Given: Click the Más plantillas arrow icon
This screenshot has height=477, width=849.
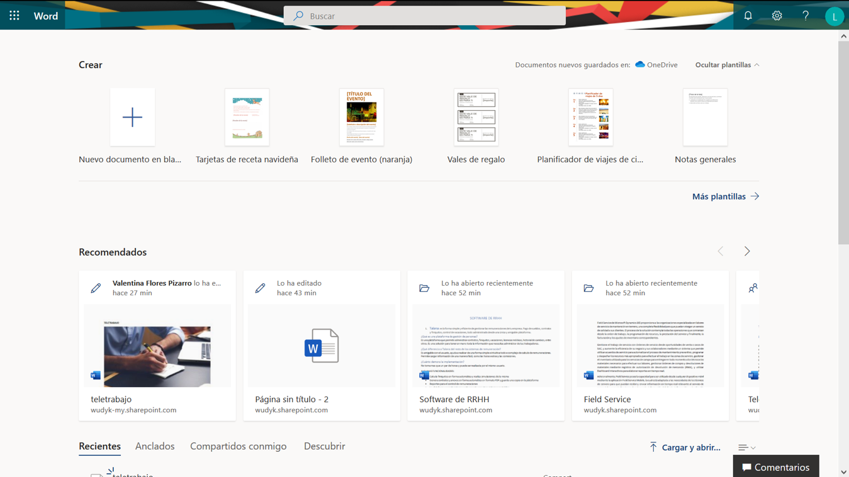Looking at the screenshot, I should (755, 196).
